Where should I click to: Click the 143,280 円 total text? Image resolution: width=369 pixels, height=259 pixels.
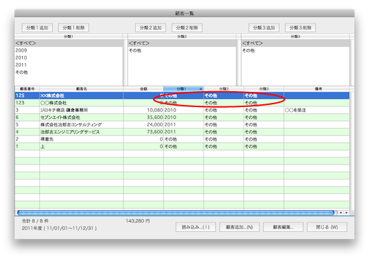(x=138, y=221)
